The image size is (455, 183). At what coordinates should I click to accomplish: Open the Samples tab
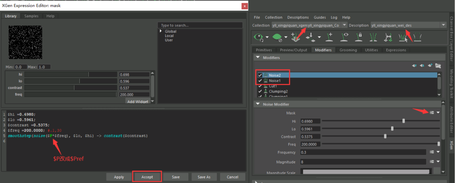coord(31,16)
